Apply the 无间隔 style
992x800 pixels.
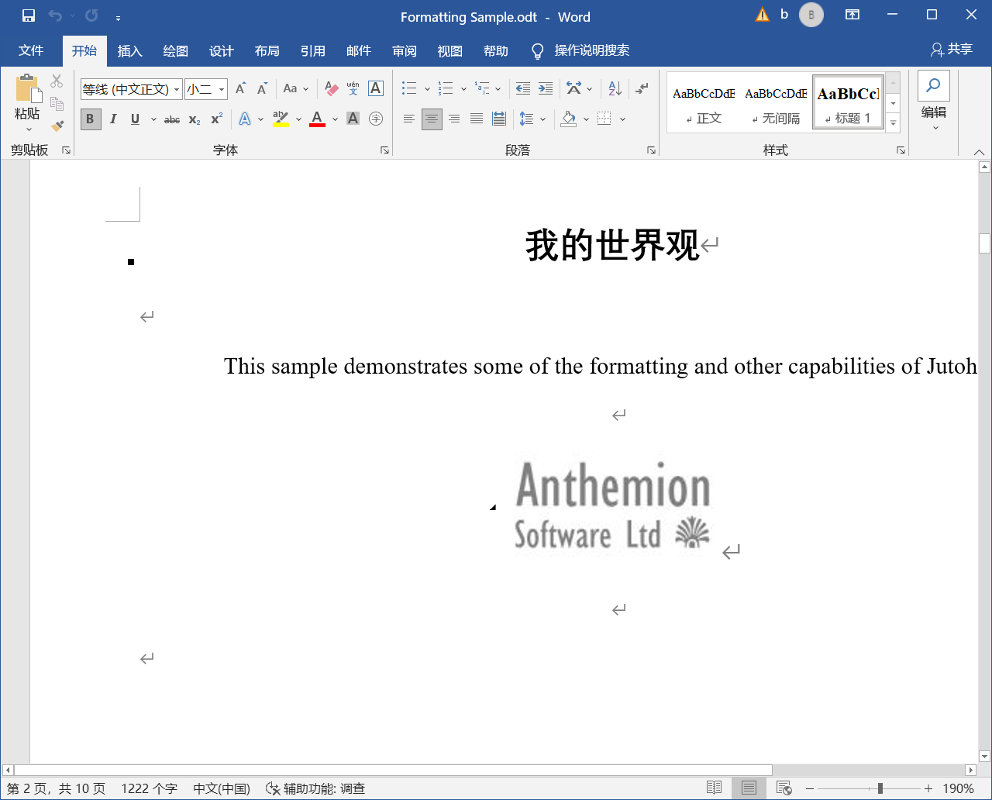(x=776, y=104)
